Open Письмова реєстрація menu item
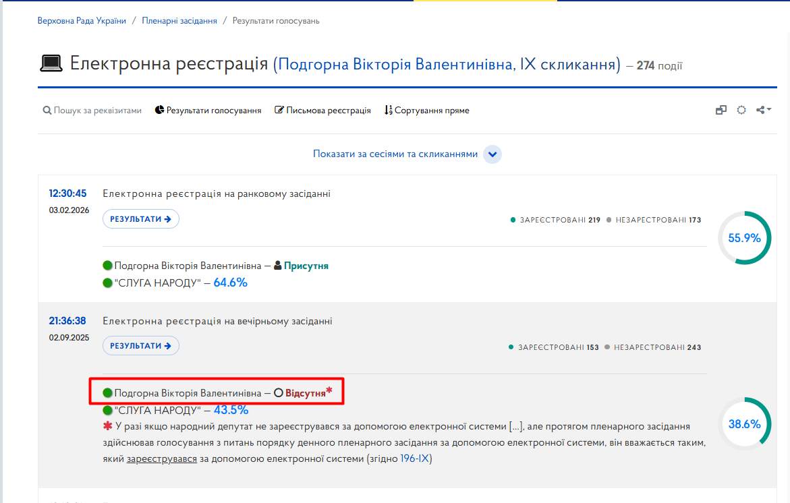Screen dimensions: 790x503 322,111
